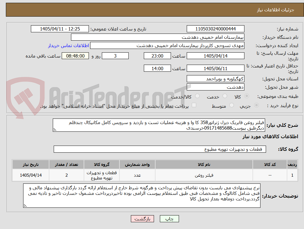The image size is (304, 229).
Task: Click the بازگشت back button
Action: coord(142,219)
